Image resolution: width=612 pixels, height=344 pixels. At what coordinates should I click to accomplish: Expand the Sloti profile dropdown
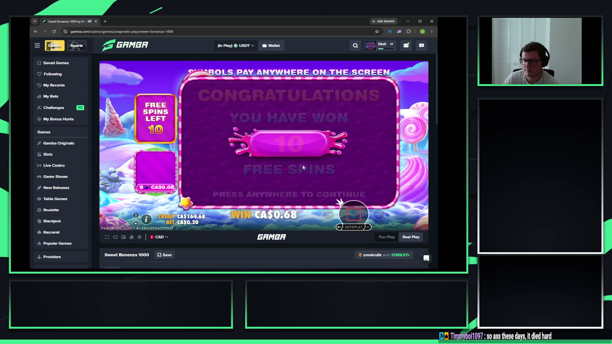380,46
